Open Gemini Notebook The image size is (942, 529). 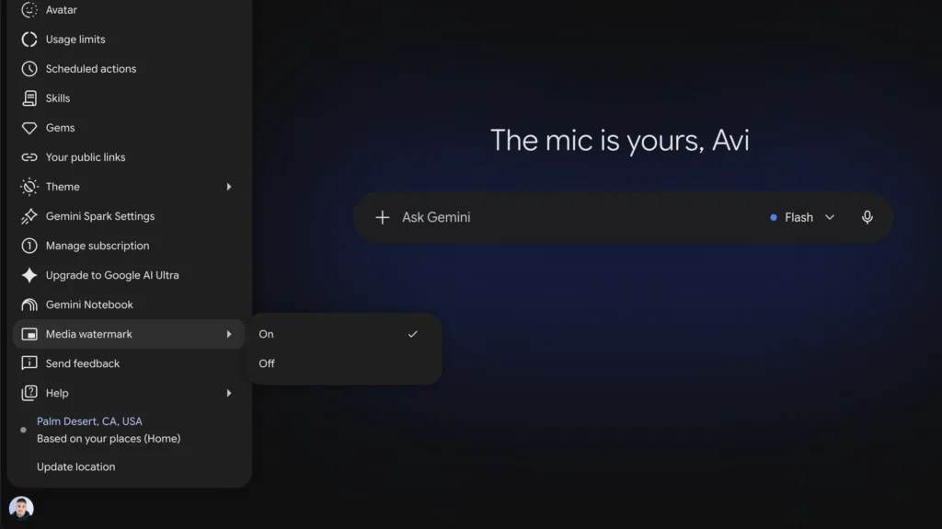click(x=129, y=305)
